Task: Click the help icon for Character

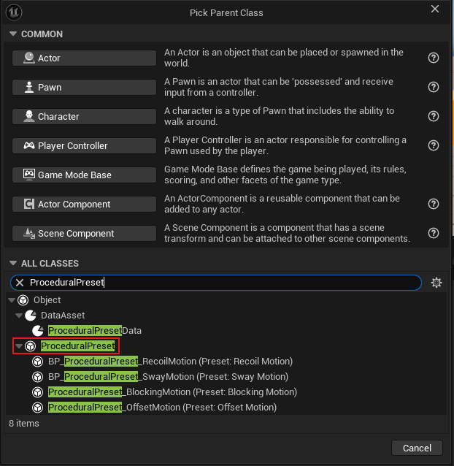Action: [x=433, y=116]
